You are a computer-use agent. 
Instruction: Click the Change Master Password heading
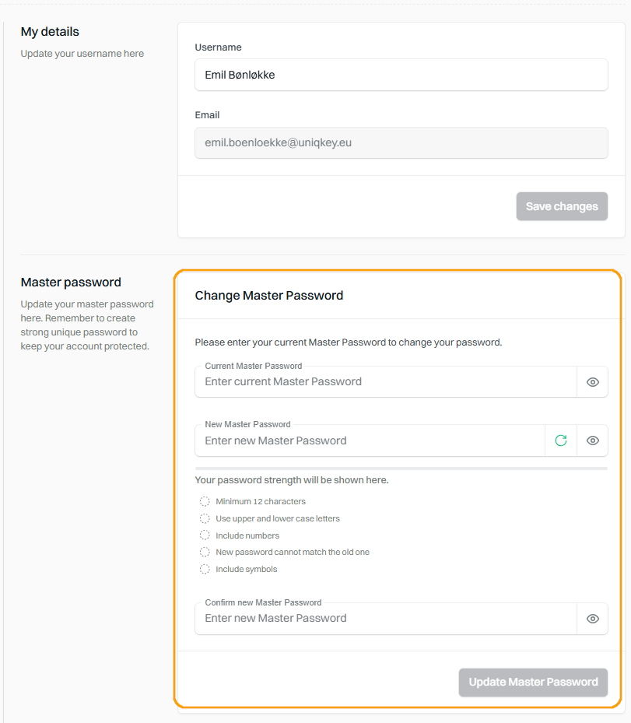coord(268,295)
